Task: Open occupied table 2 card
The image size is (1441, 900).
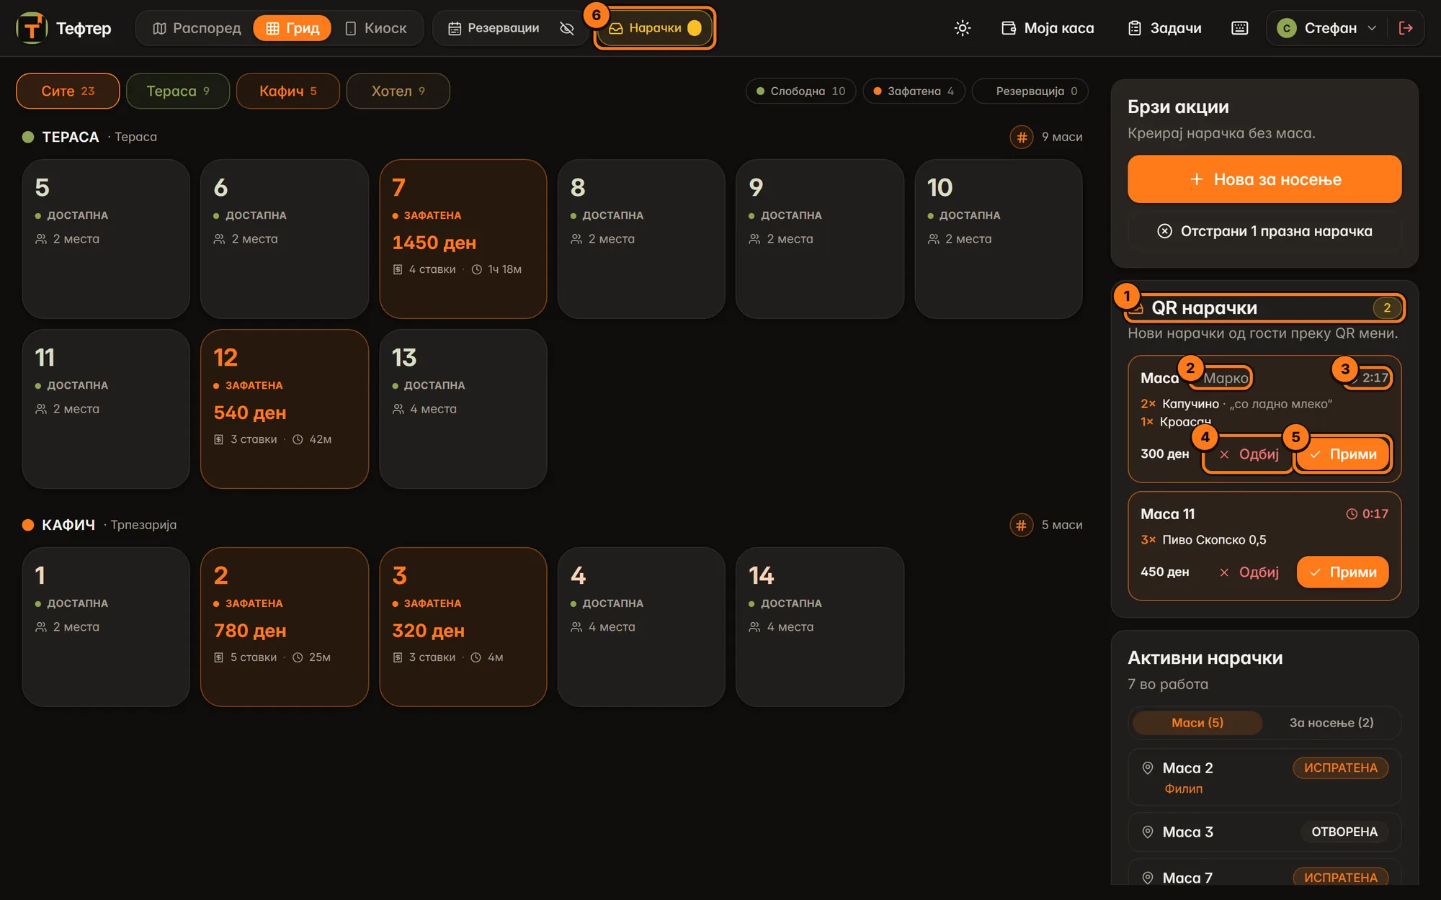Action: [x=285, y=627]
